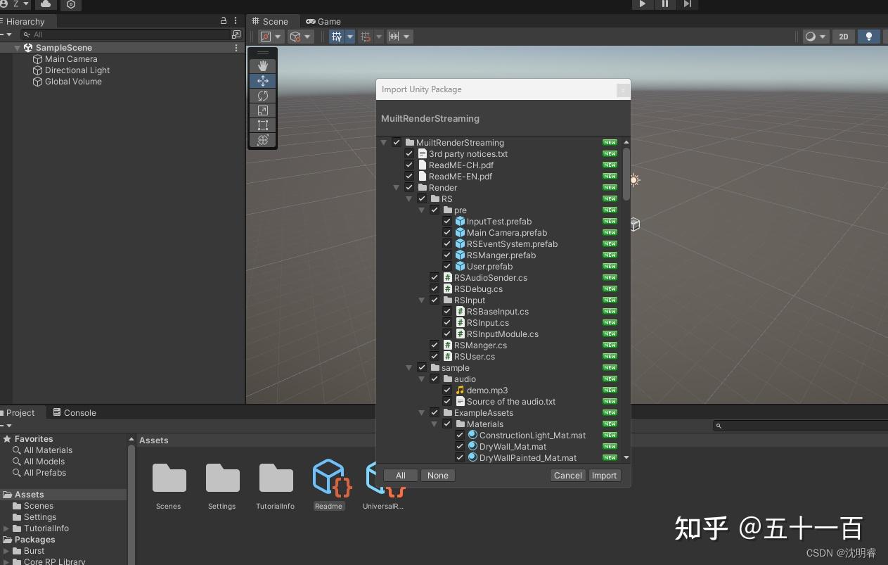The height and width of the screenshot is (565, 888).
Task: Collapse the Materials folder in import list
Action: (x=435, y=424)
